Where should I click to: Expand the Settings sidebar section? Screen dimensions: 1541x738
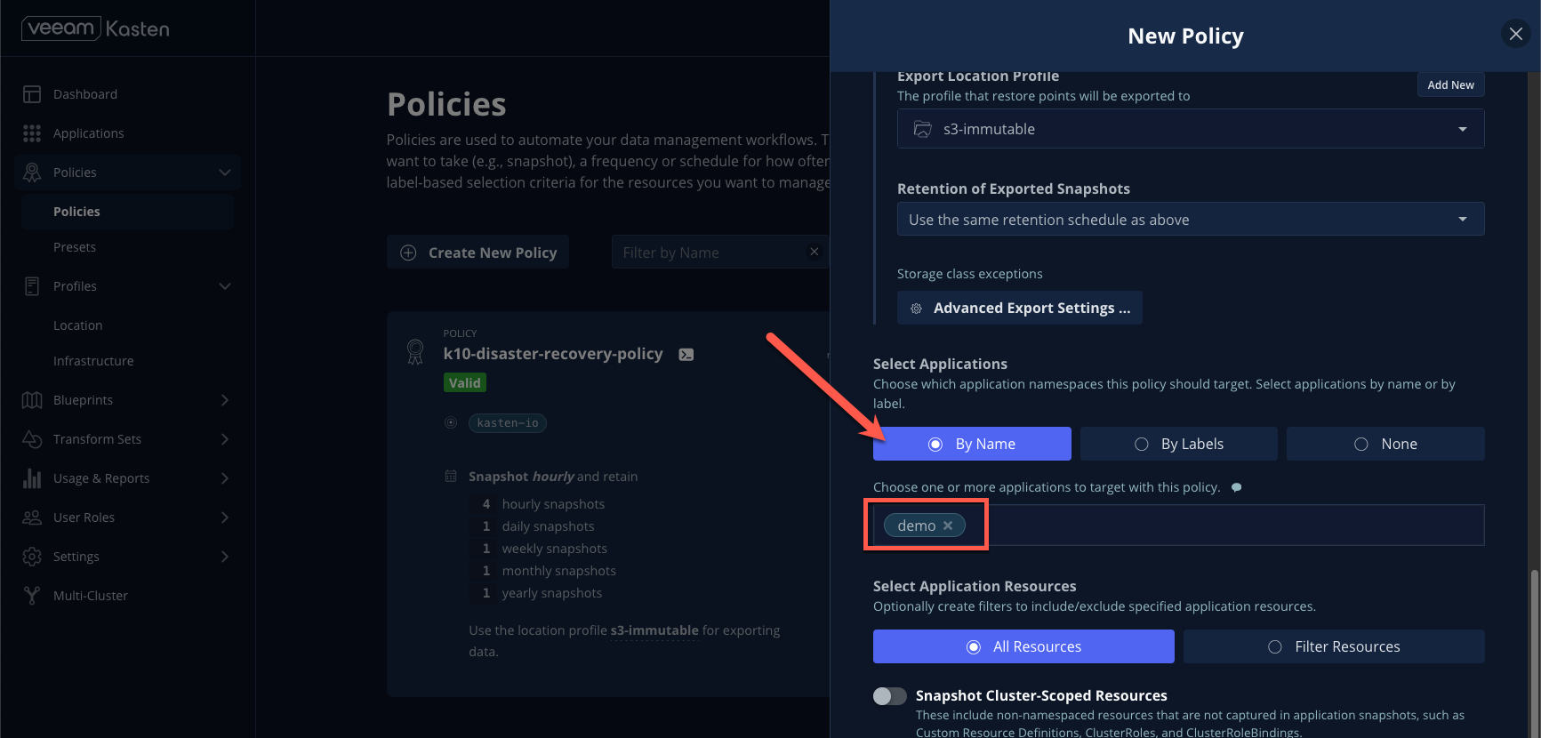pyautogui.click(x=225, y=557)
